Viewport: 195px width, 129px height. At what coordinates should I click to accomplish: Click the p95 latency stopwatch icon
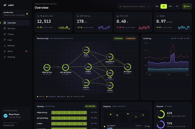pyautogui.click(x=78, y=16)
